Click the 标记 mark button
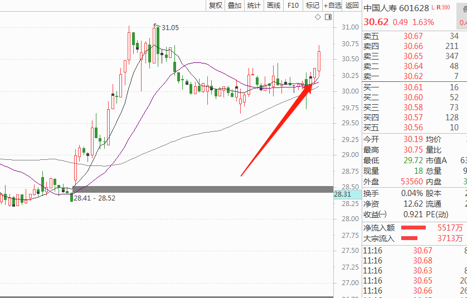467x298 pixels. pyautogui.click(x=313, y=6)
